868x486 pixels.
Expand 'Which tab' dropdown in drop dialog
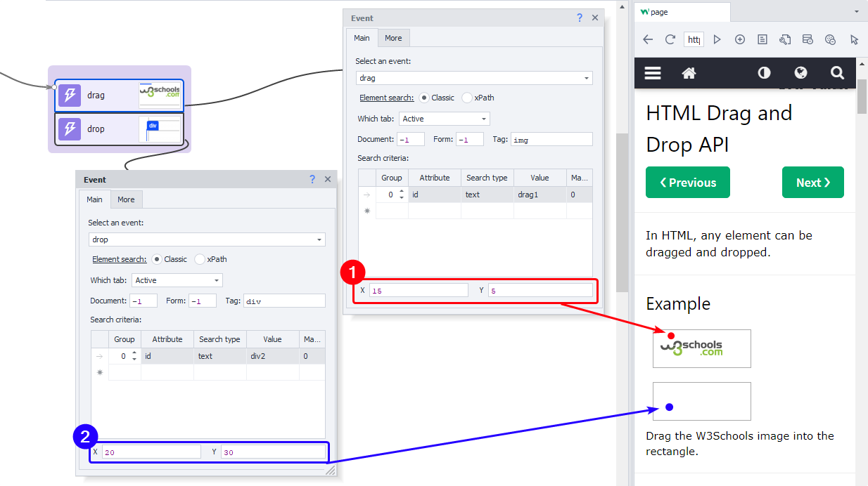click(177, 280)
